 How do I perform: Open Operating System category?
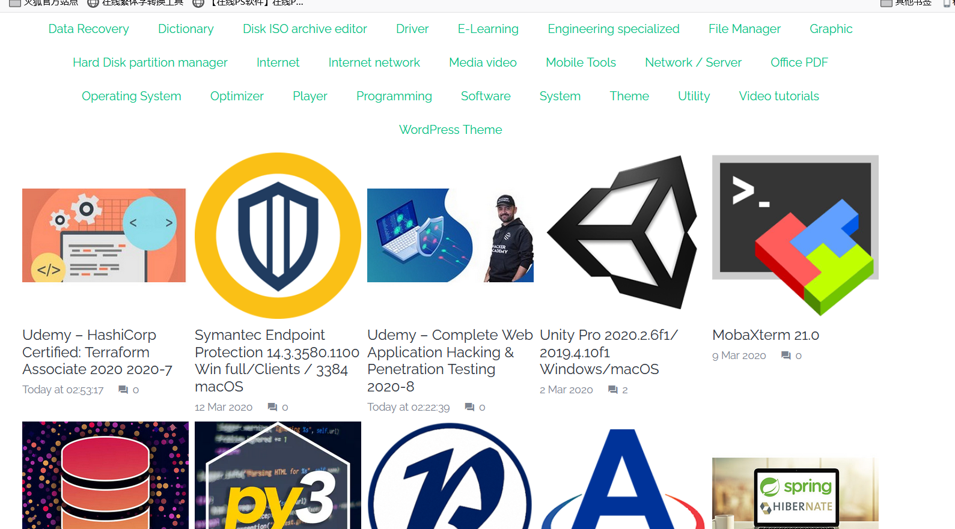[131, 96]
